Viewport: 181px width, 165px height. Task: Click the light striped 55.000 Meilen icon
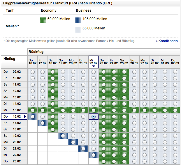pyautogui.click(x=78, y=29)
